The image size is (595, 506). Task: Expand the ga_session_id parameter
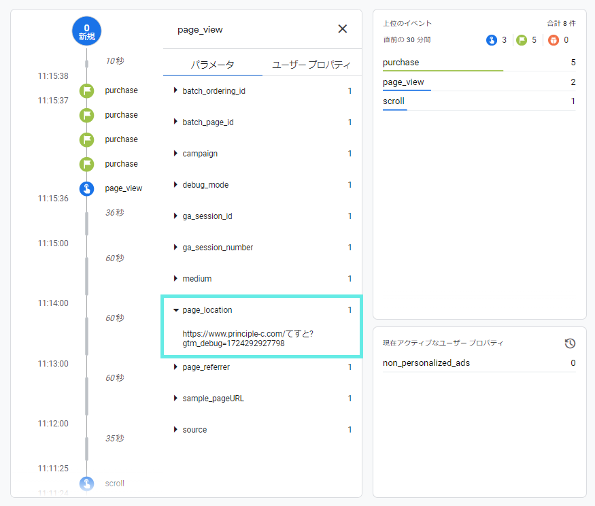(x=207, y=216)
